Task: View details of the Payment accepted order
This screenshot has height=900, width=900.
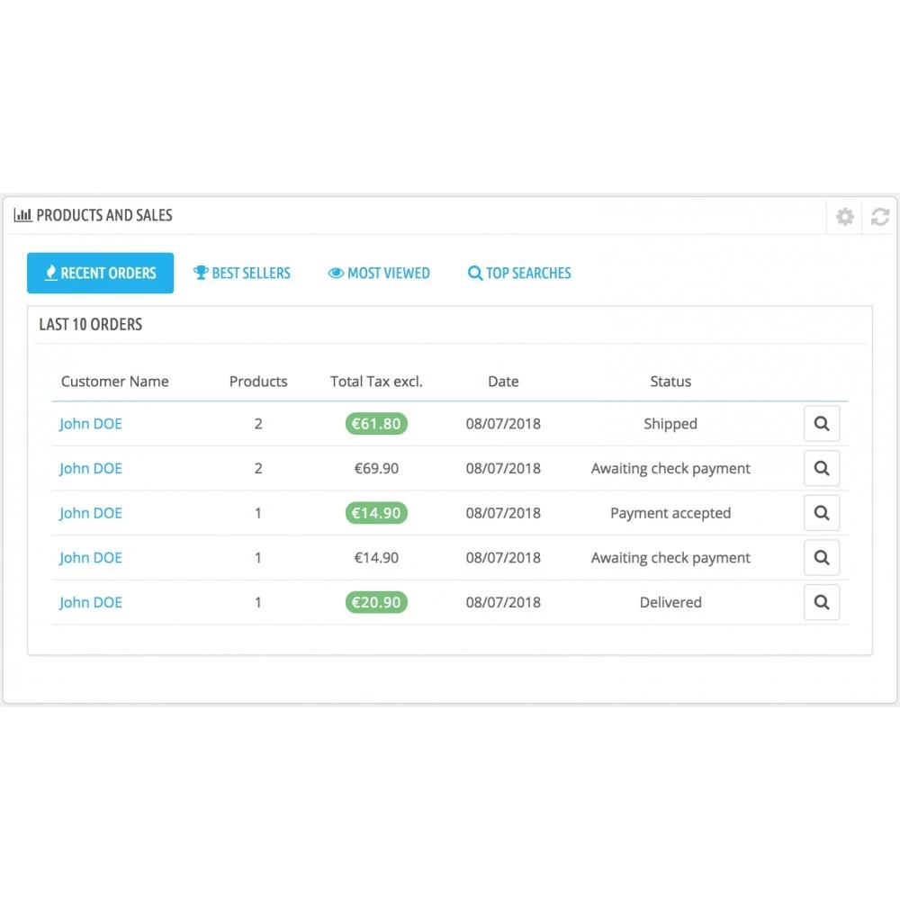Action: coord(822,513)
